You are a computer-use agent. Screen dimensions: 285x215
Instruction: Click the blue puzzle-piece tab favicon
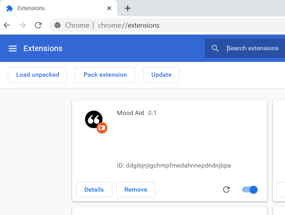click(x=9, y=8)
